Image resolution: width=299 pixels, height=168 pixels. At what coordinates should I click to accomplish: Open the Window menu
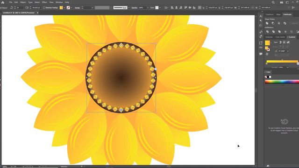click(59, 2)
